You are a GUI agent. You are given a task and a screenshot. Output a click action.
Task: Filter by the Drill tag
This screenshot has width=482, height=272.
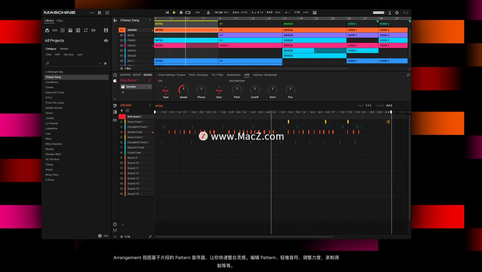tap(57, 54)
